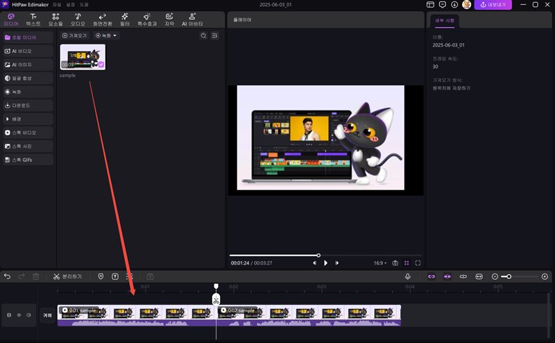Image resolution: width=555 pixels, height=343 pixels.
Task: Toggle the purple link clips icon
Action: click(x=432, y=276)
